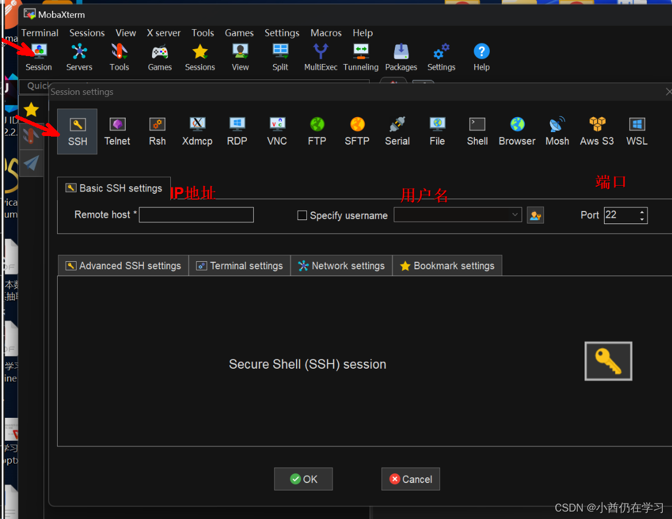
Task: Open MultiExec from the toolbar
Action: click(x=321, y=55)
